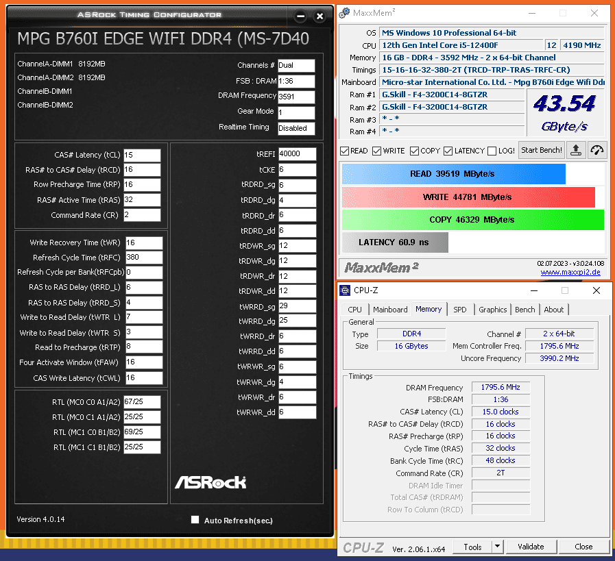The width and height of the screenshot is (615, 561).
Task: Click the MaxxMem speedometer gauge icon
Action: click(x=597, y=151)
